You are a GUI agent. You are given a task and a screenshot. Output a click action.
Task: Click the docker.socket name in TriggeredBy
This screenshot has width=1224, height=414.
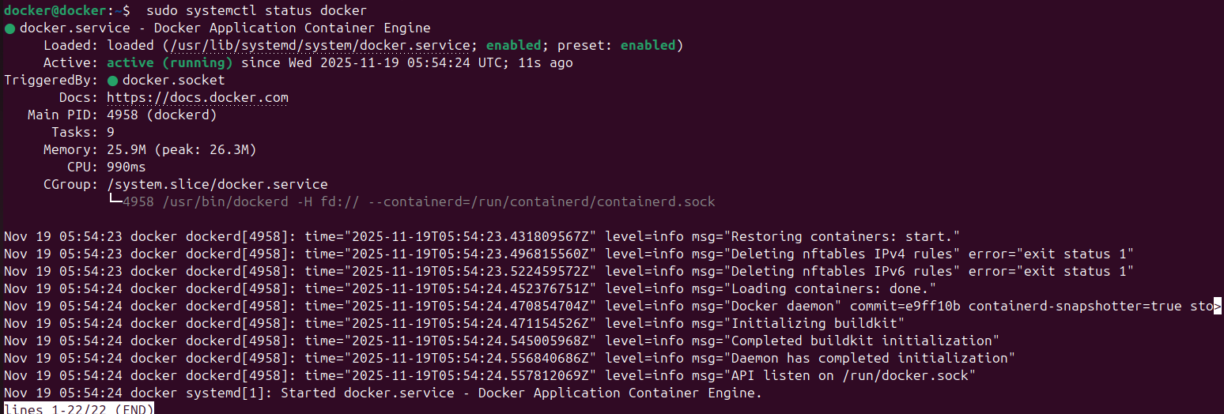pyautogui.click(x=173, y=81)
